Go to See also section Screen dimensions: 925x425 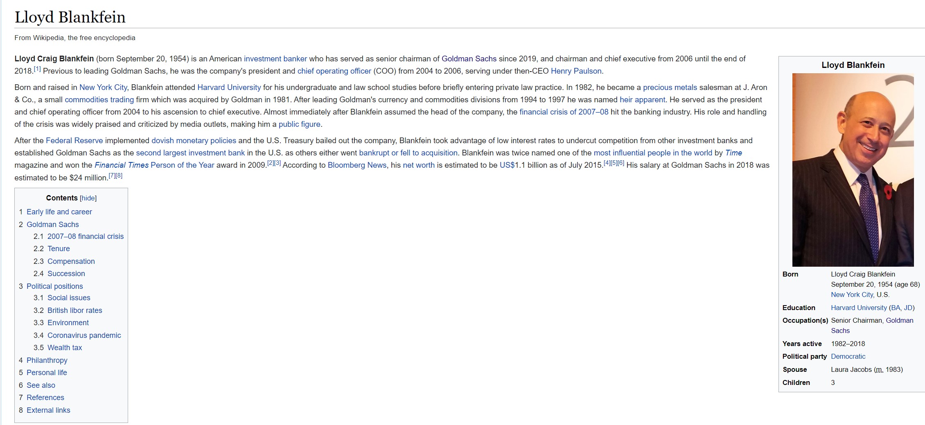click(41, 385)
